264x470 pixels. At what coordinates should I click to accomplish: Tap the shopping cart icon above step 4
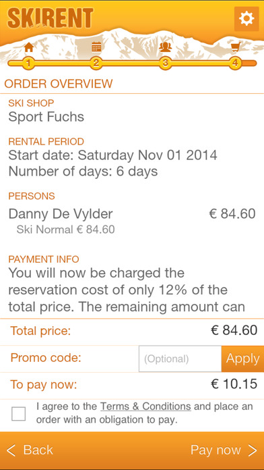[x=236, y=47]
